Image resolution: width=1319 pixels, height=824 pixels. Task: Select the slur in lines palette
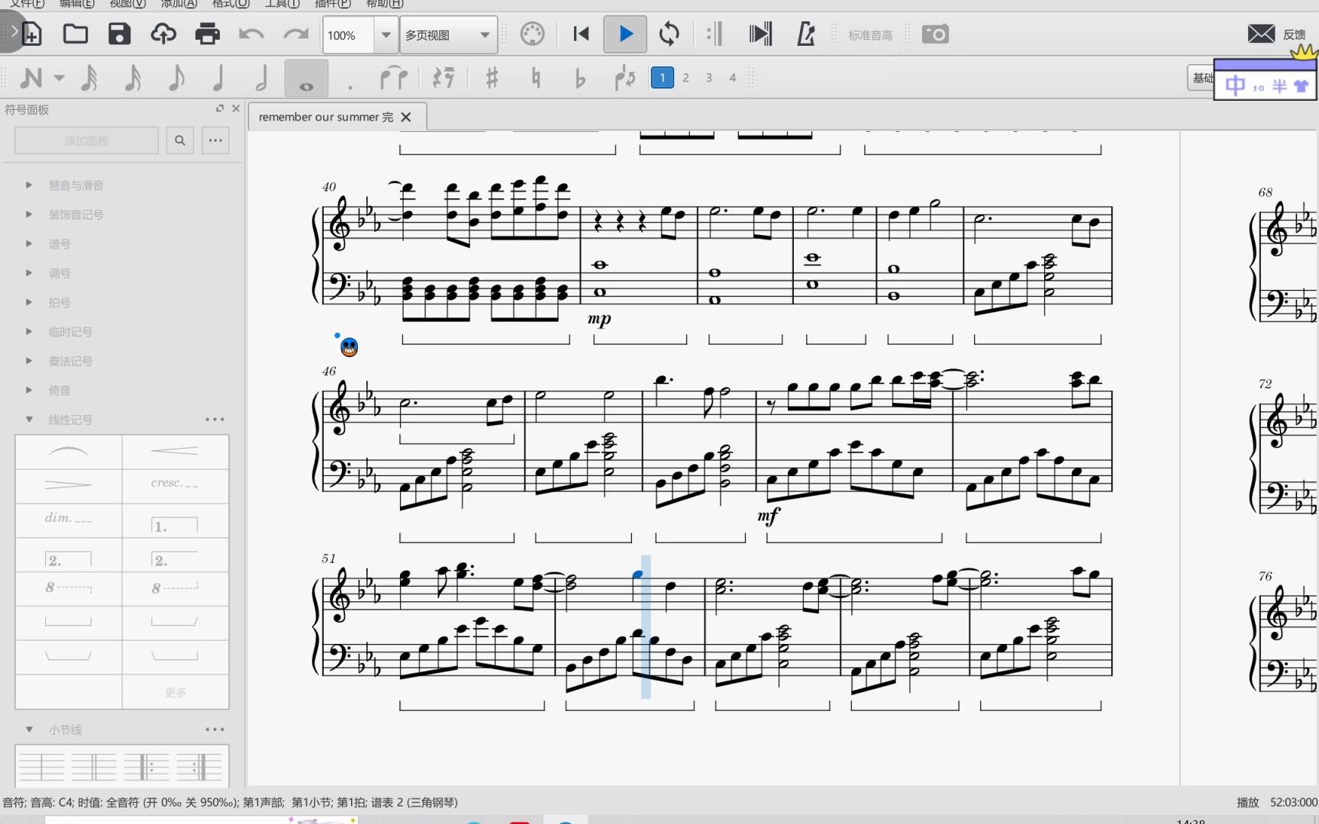click(69, 452)
